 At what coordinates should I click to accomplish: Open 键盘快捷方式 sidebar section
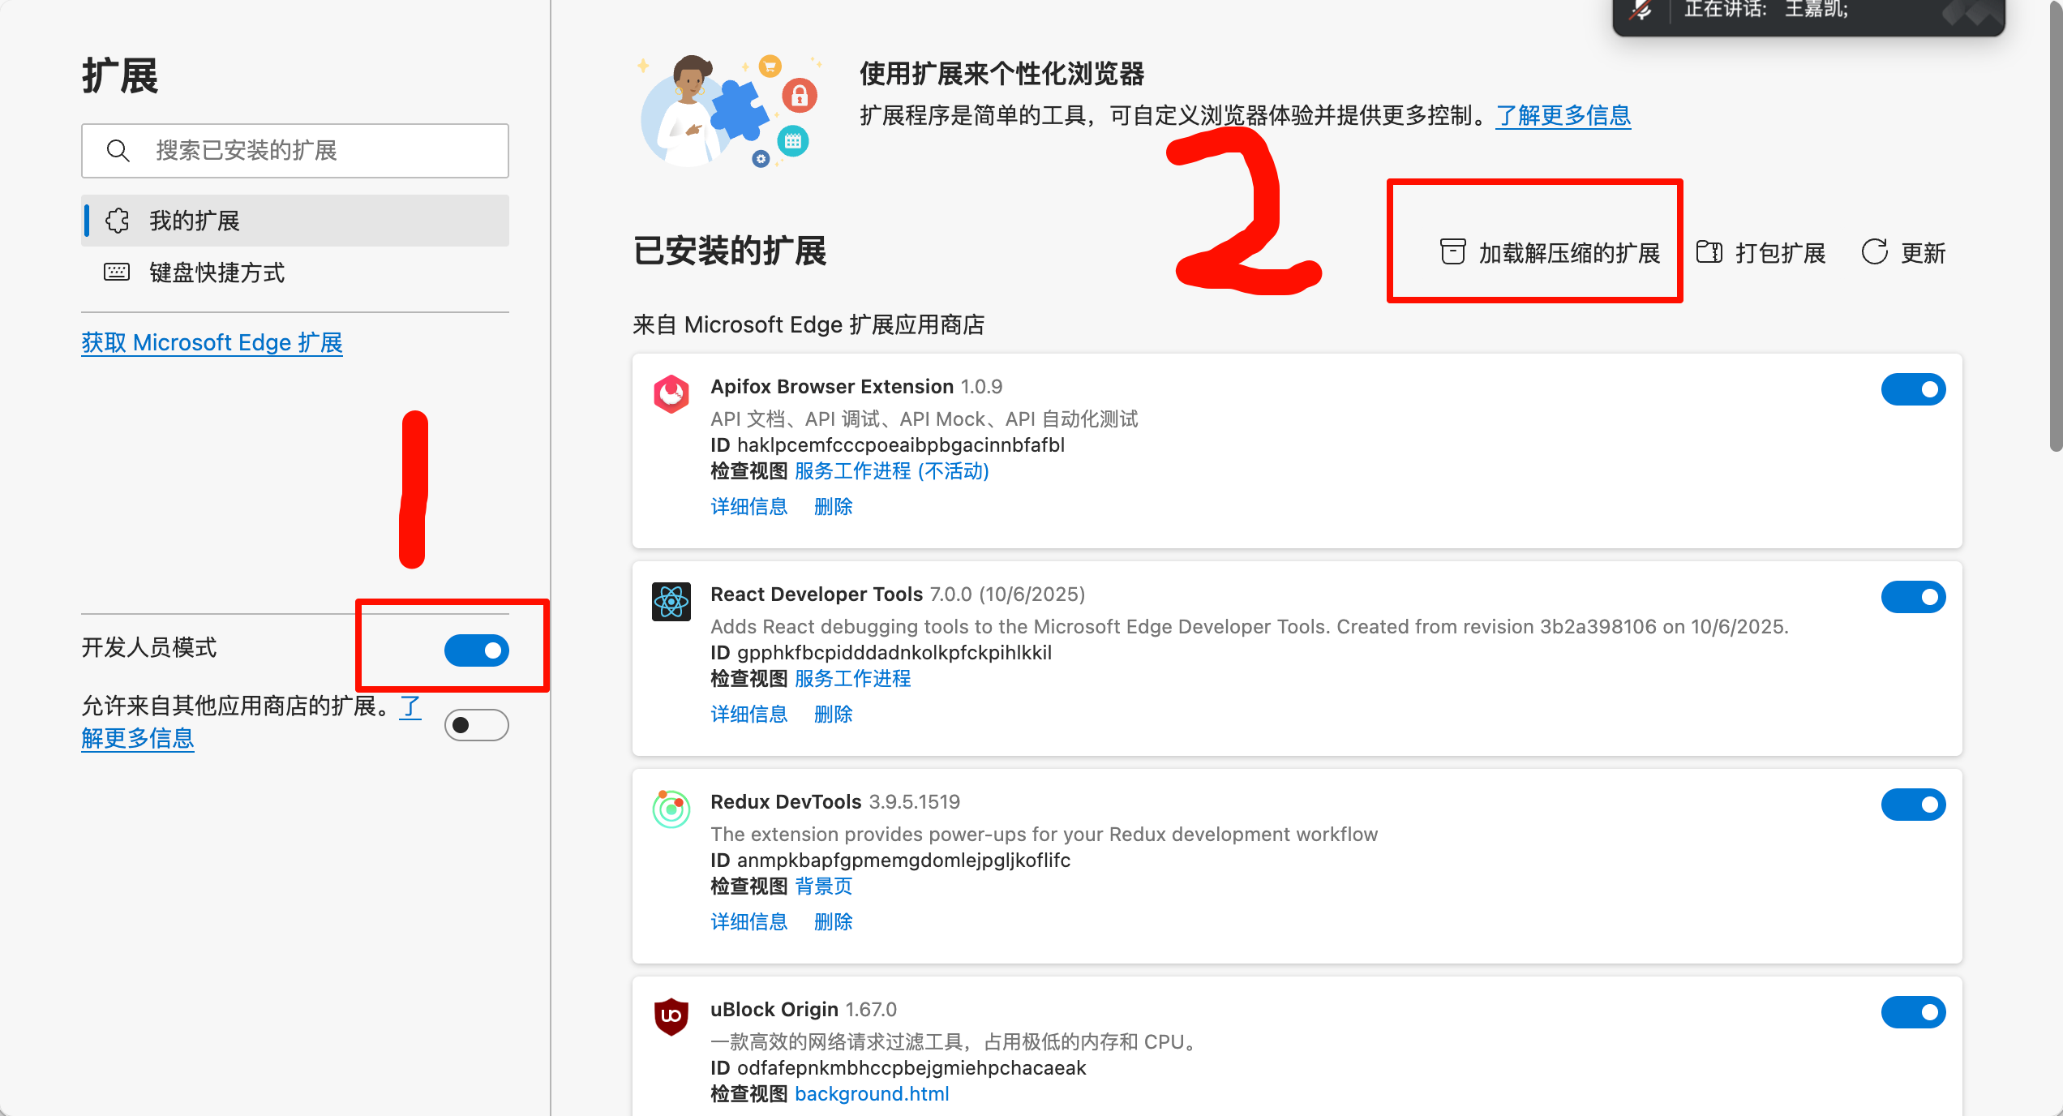point(295,273)
